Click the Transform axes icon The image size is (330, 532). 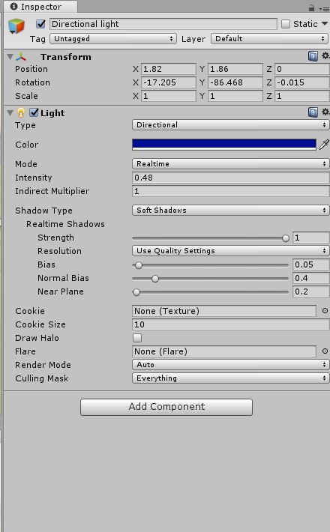(x=21, y=57)
